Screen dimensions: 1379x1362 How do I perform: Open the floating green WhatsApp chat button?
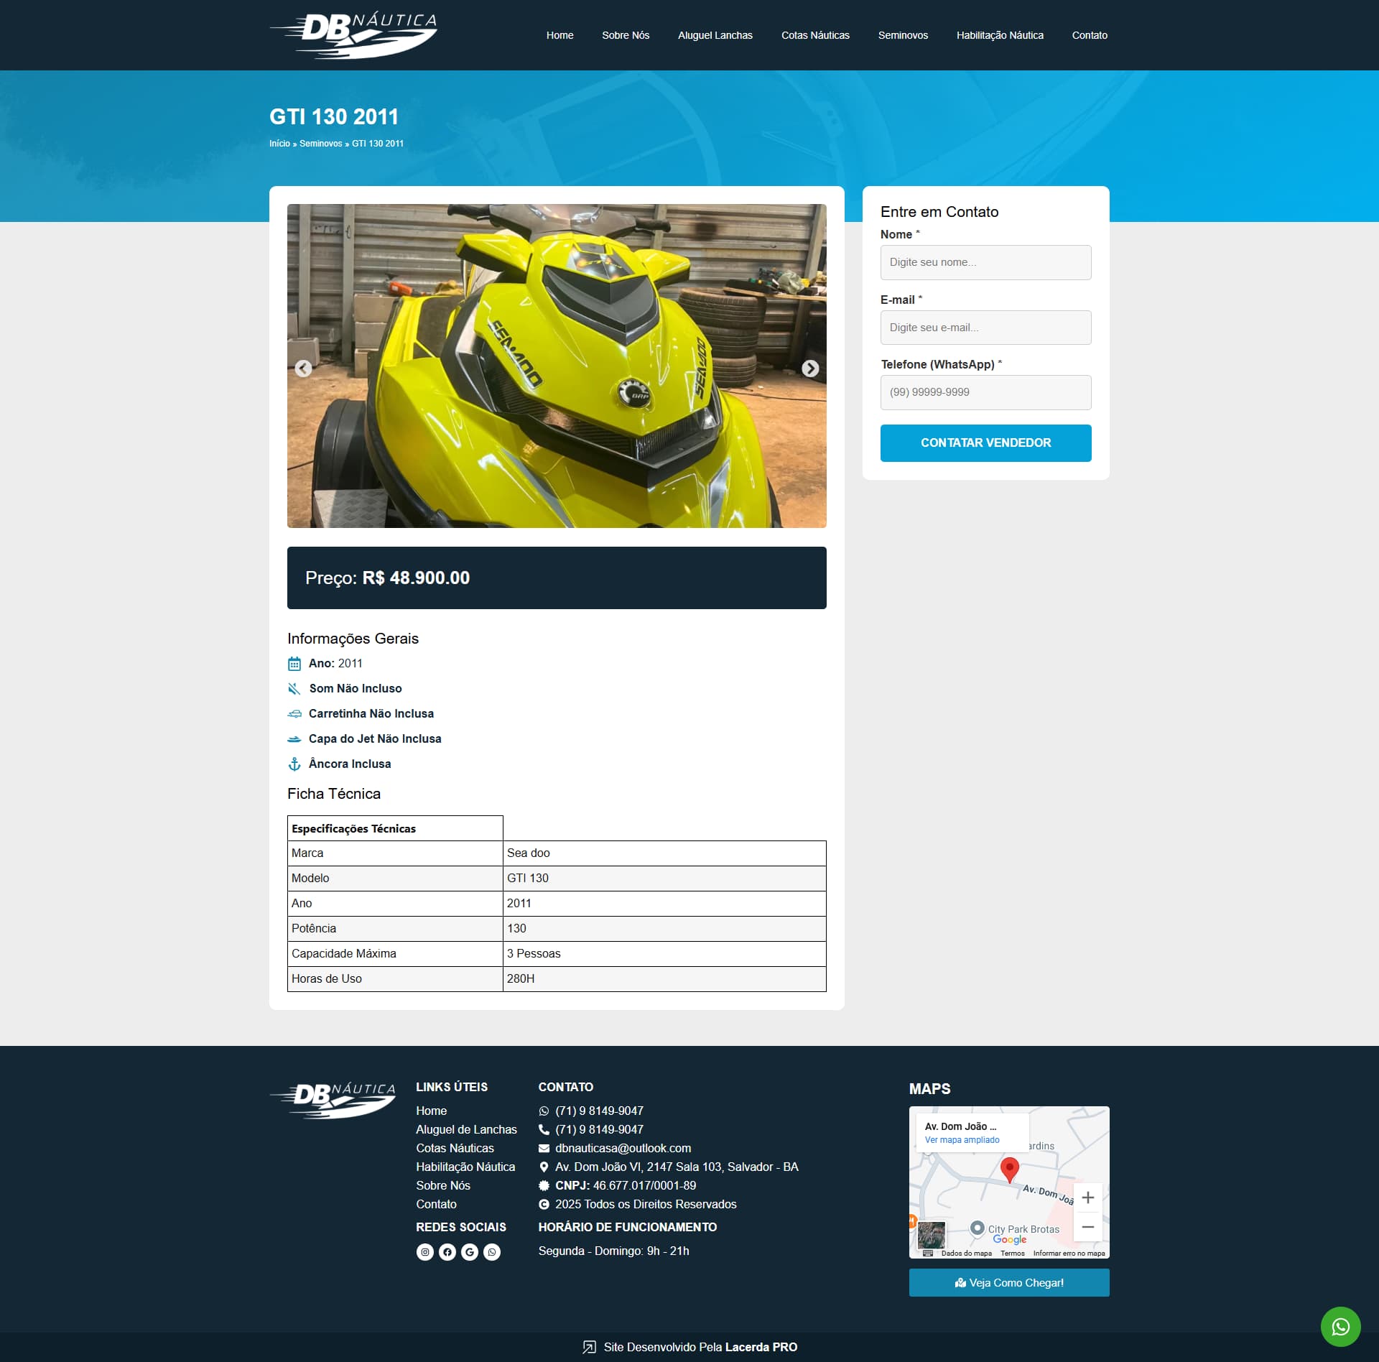coord(1340,1326)
